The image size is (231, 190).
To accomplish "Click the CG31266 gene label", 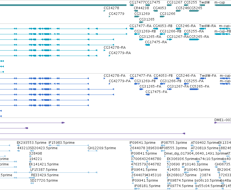I will tap(167, 14).
